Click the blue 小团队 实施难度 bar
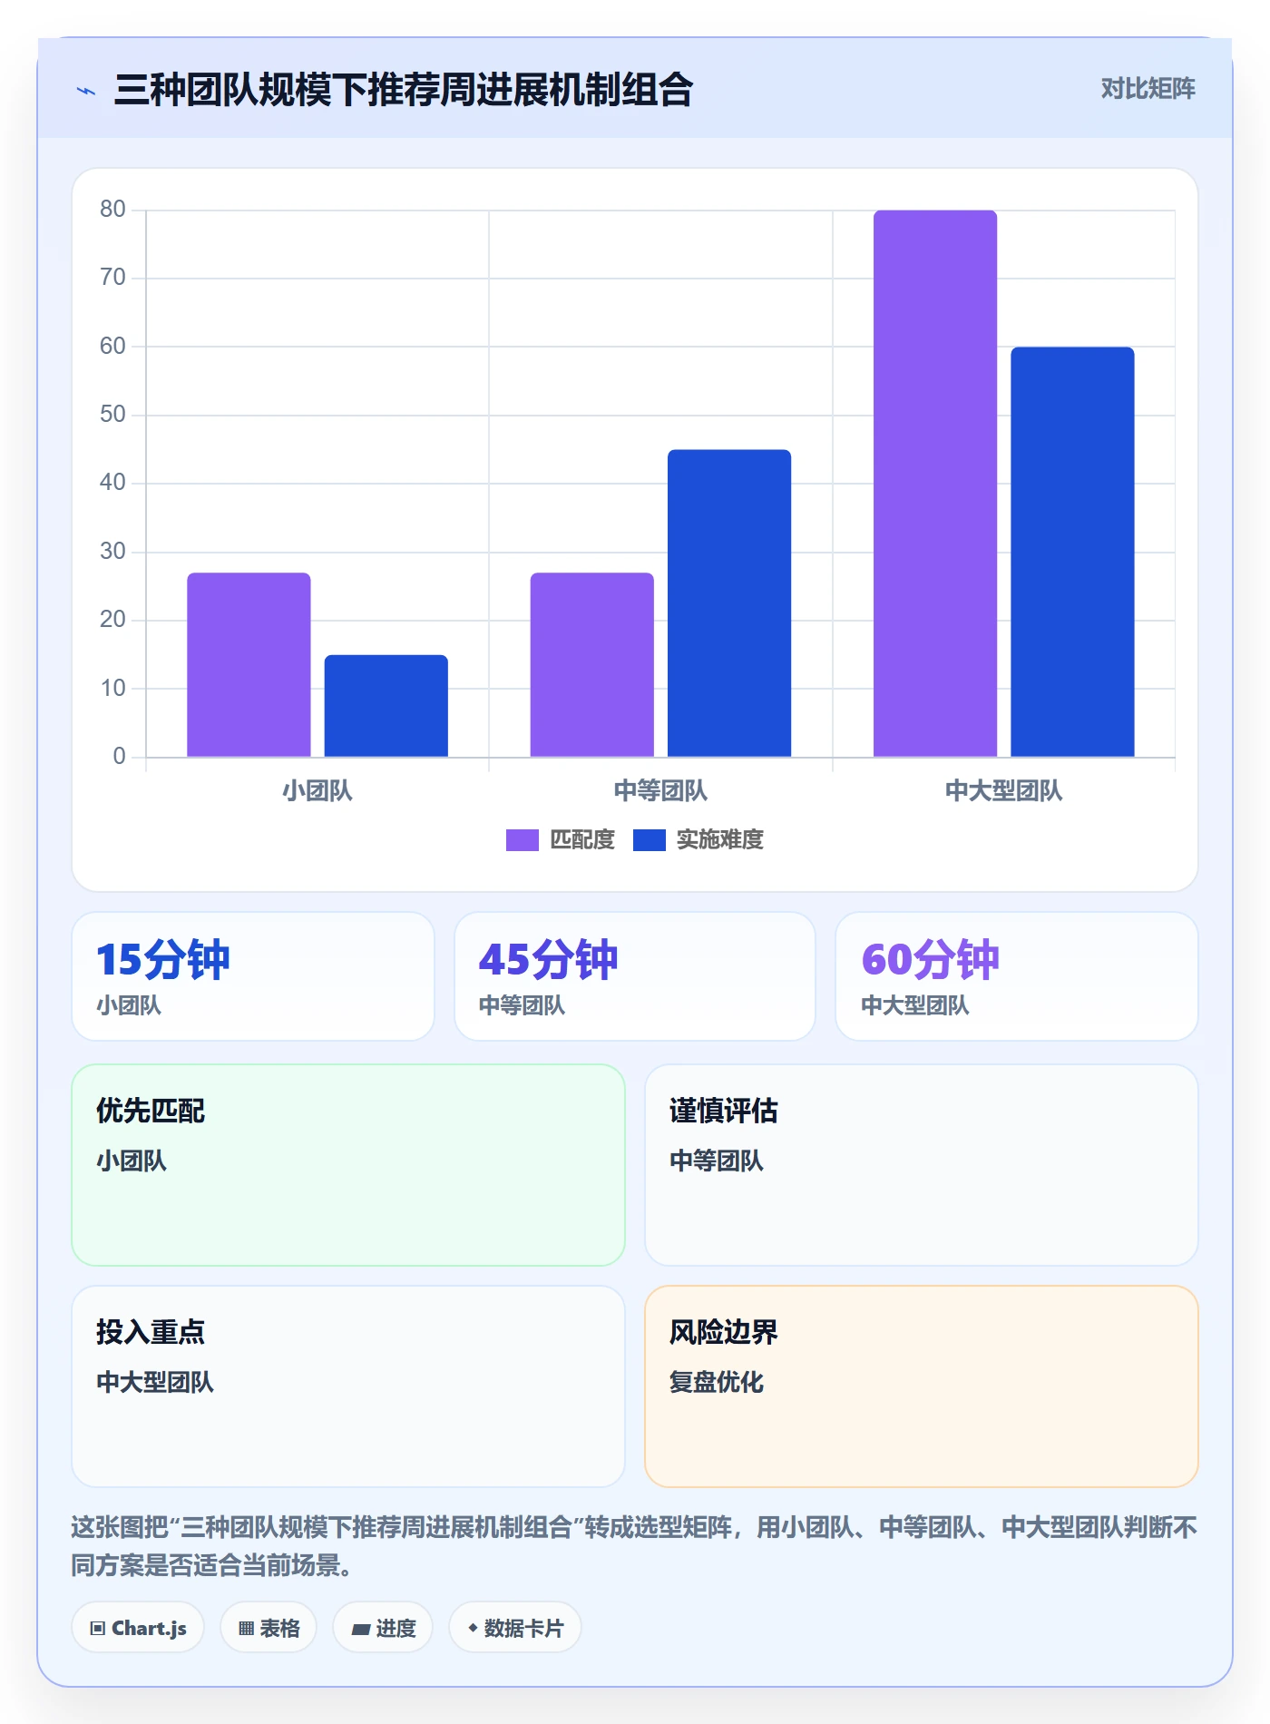1270x1724 pixels. pos(386,706)
